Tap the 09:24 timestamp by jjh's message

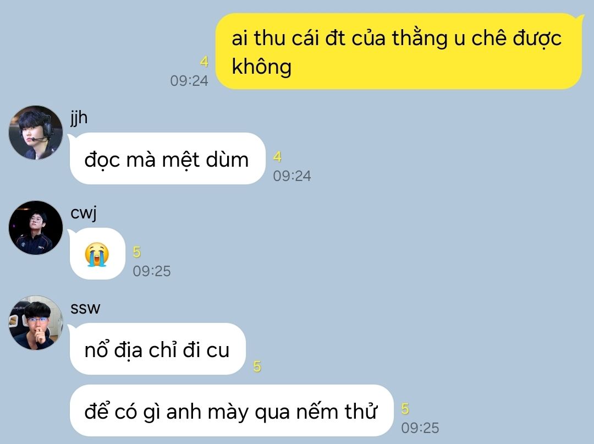(292, 176)
